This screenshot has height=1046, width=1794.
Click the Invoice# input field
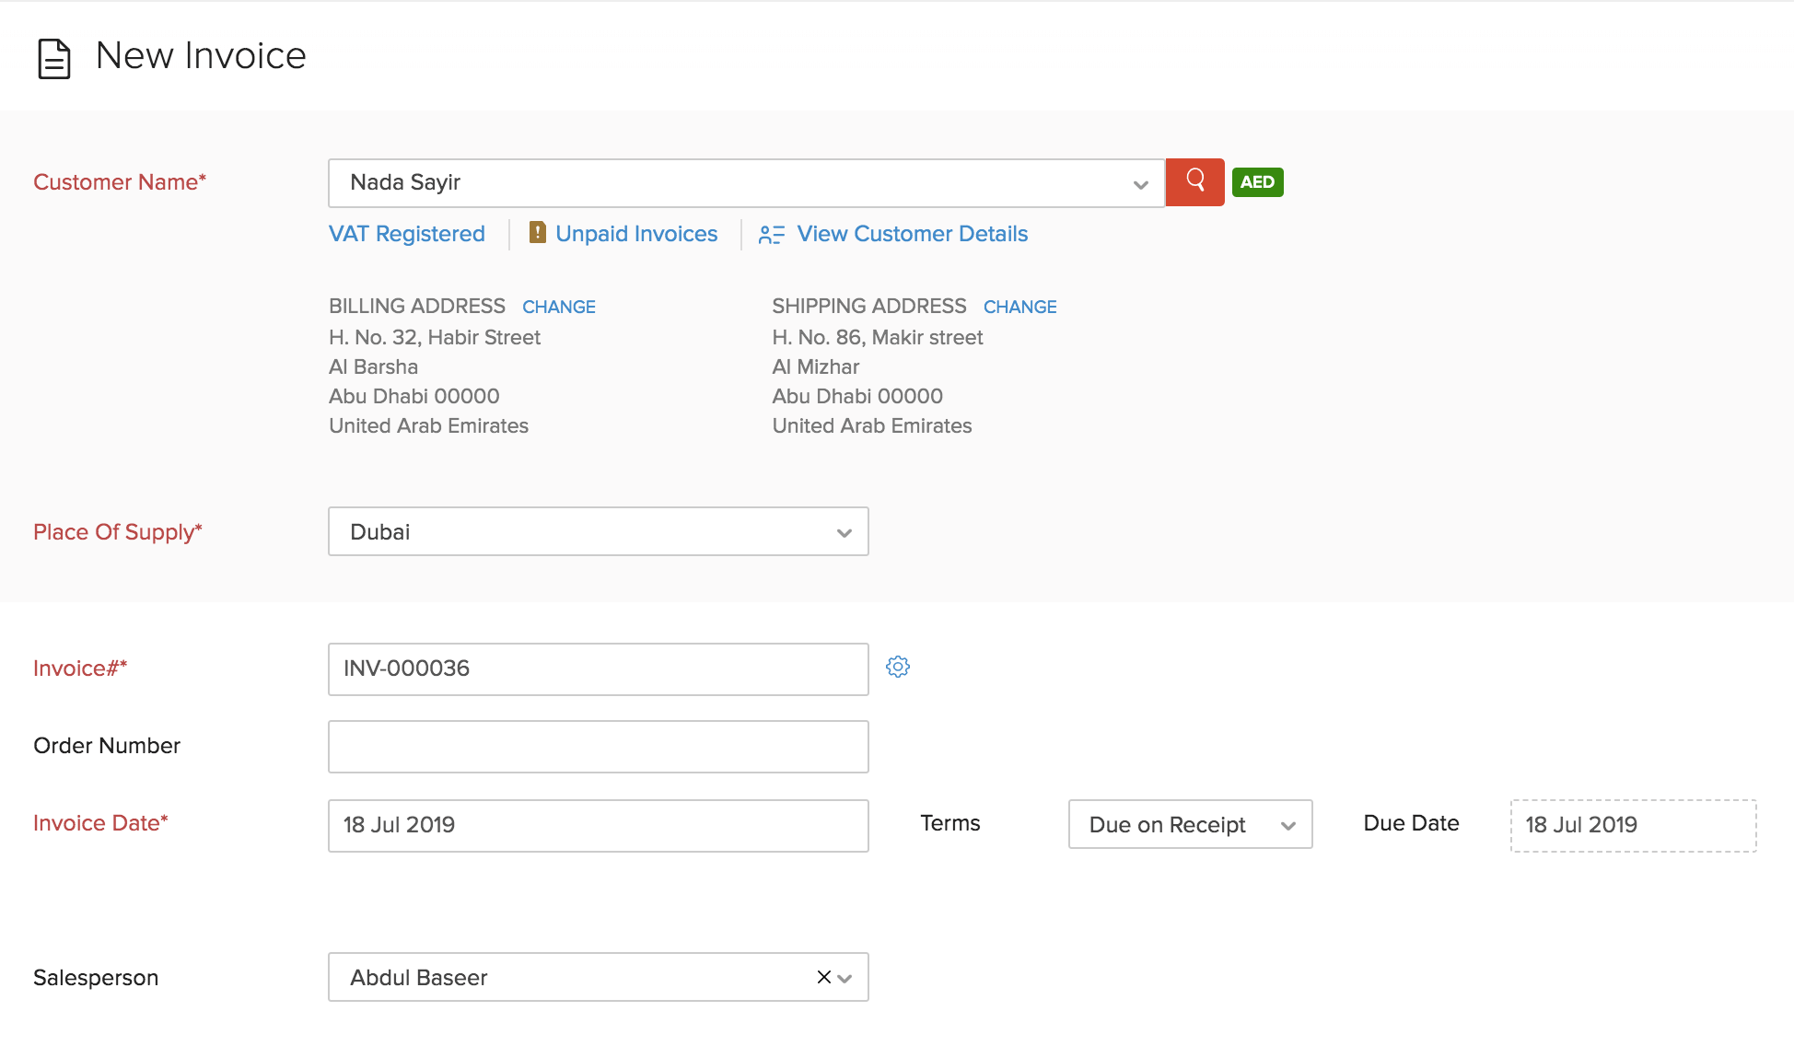[598, 668]
